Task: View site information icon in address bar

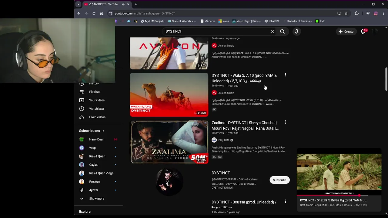Action: tap(111, 13)
